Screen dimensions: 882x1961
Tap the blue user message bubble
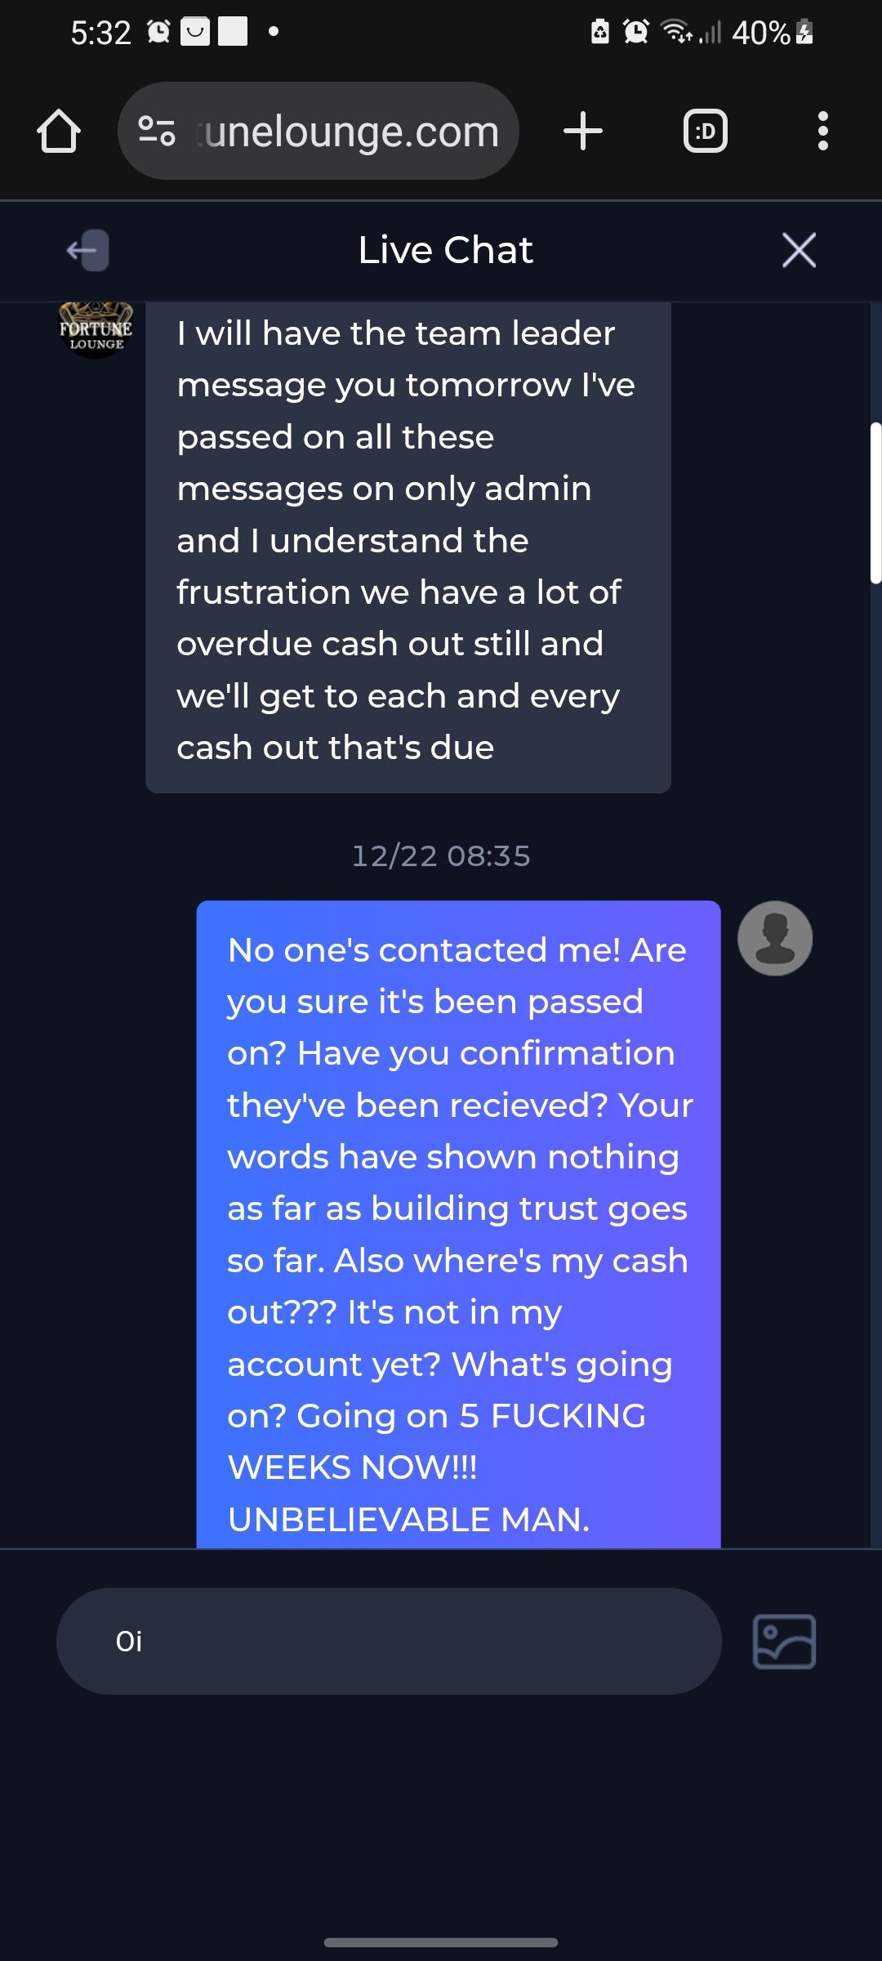458,1226
